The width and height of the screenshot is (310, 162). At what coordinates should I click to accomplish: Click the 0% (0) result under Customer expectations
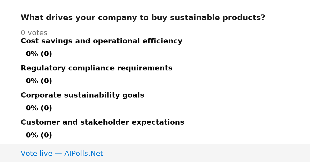pyautogui.click(x=39, y=135)
